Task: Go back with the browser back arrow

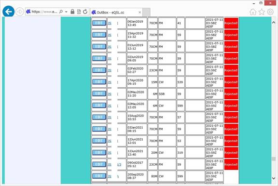Action: pyautogui.click(x=8, y=12)
